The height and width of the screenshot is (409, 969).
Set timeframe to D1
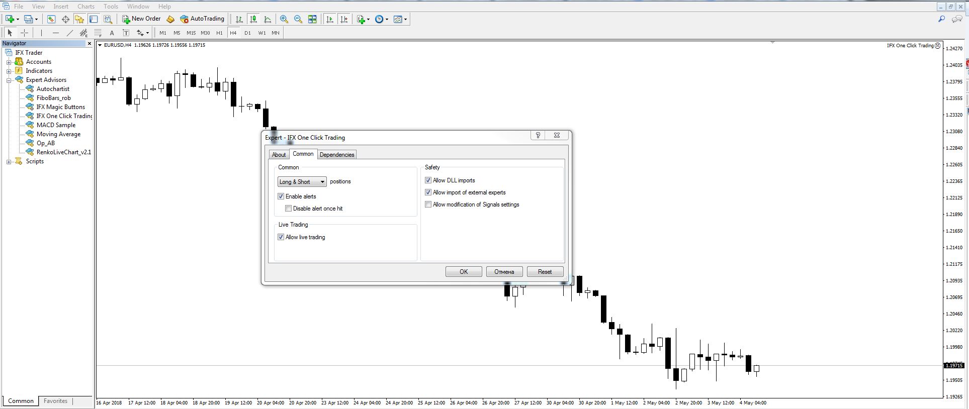pyautogui.click(x=247, y=33)
